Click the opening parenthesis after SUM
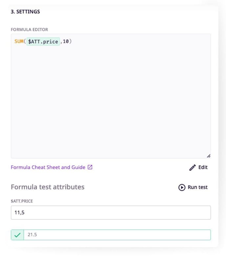Viewport: 226px width, 256px height. click(x=25, y=42)
